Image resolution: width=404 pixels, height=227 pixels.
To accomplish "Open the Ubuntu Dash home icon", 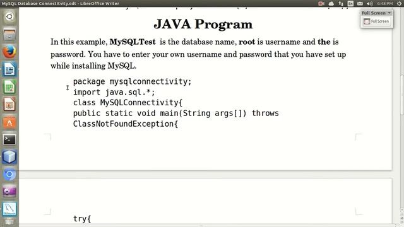I will click(9, 17).
